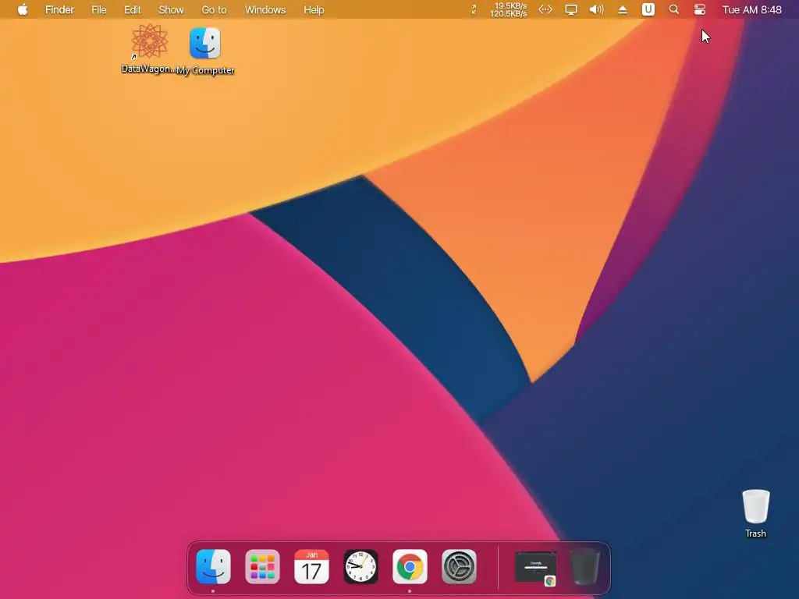Open Finder from the dock
The image size is (799, 599).
tap(214, 566)
